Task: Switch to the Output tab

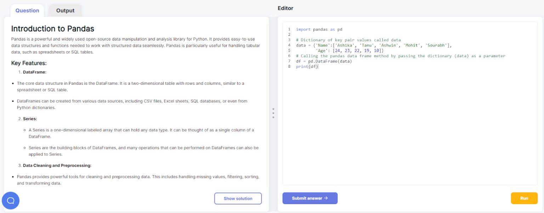Action: pyautogui.click(x=65, y=10)
